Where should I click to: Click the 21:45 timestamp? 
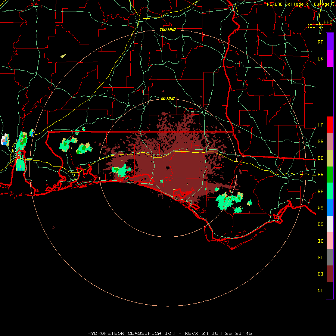click(243, 333)
